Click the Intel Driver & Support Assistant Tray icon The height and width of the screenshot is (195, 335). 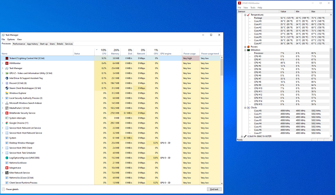[x=7, y=78]
